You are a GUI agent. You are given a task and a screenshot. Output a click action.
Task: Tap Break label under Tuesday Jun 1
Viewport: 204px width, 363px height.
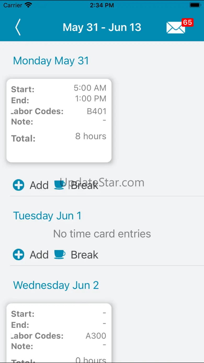click(84, 255)
